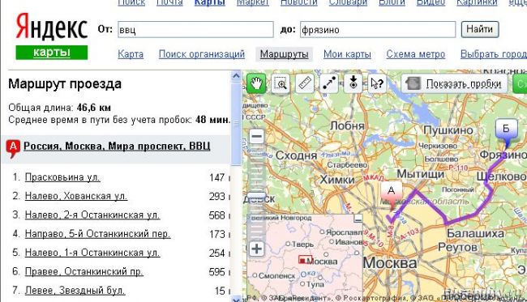527x302 pixels.
Task: Select the ruler distance measurement tool
Action: pos(305,83)
